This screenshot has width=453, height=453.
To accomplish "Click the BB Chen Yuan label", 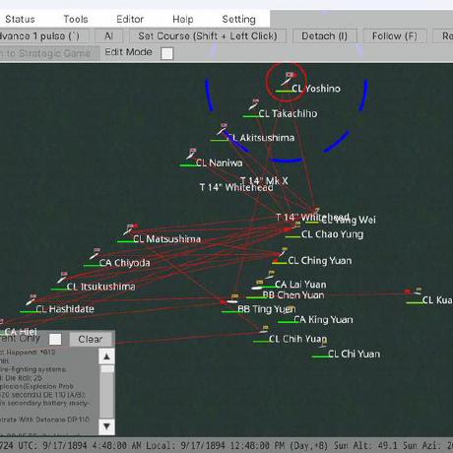I will tap(293, 295).
